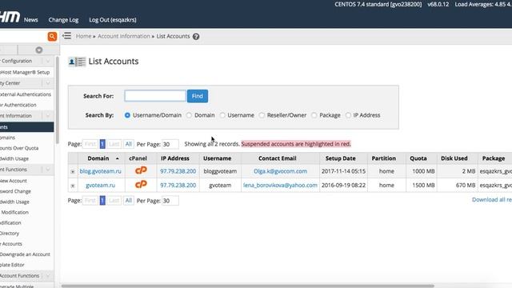Click the sidebar vertical scrollbar
The height and width of the screenshot is (288, 512).
click(x=58, y=99)
